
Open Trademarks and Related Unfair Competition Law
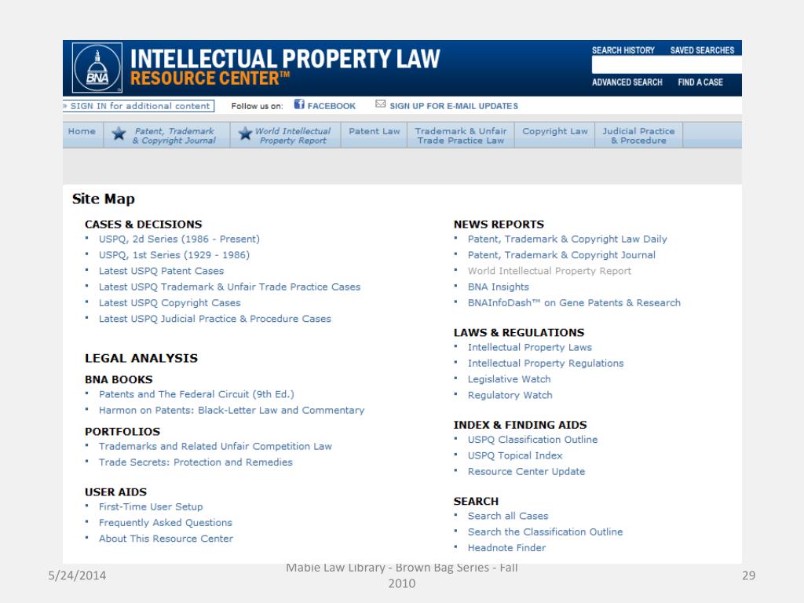click(x=215, y=446)
